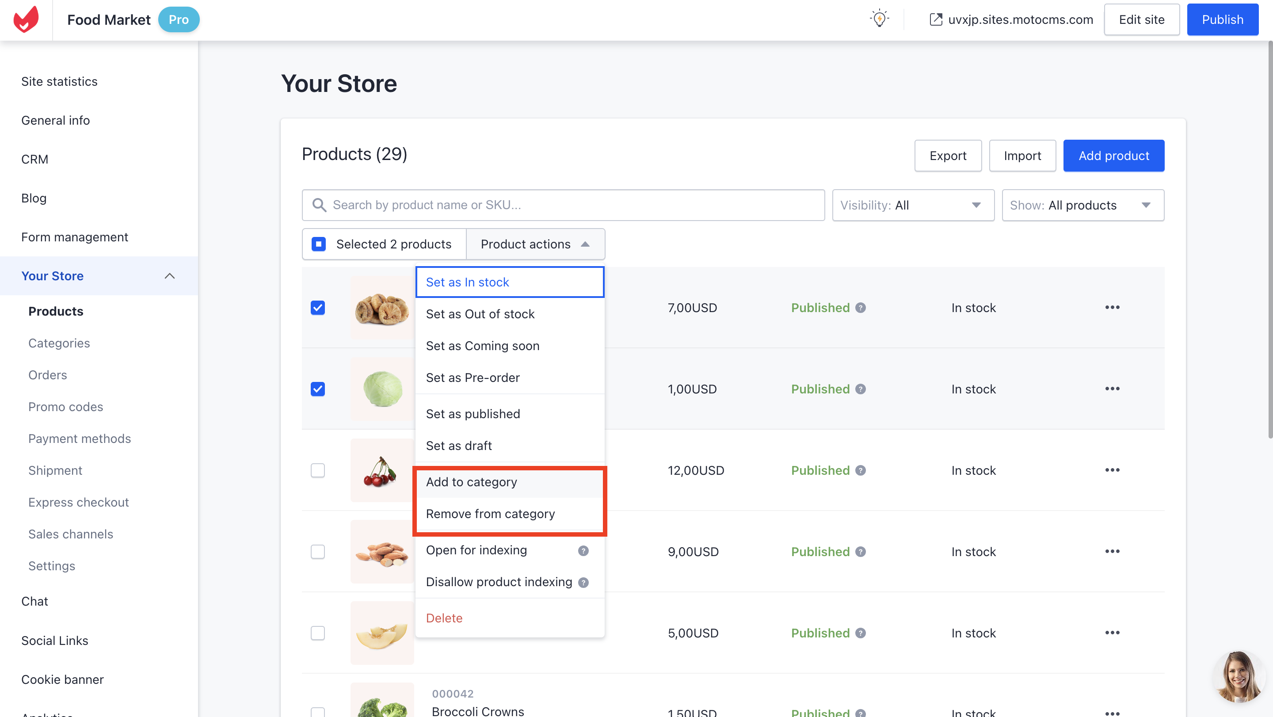1273x717 pixels.
Task: Open more options for 5,00USD product
Action: 1112,633
